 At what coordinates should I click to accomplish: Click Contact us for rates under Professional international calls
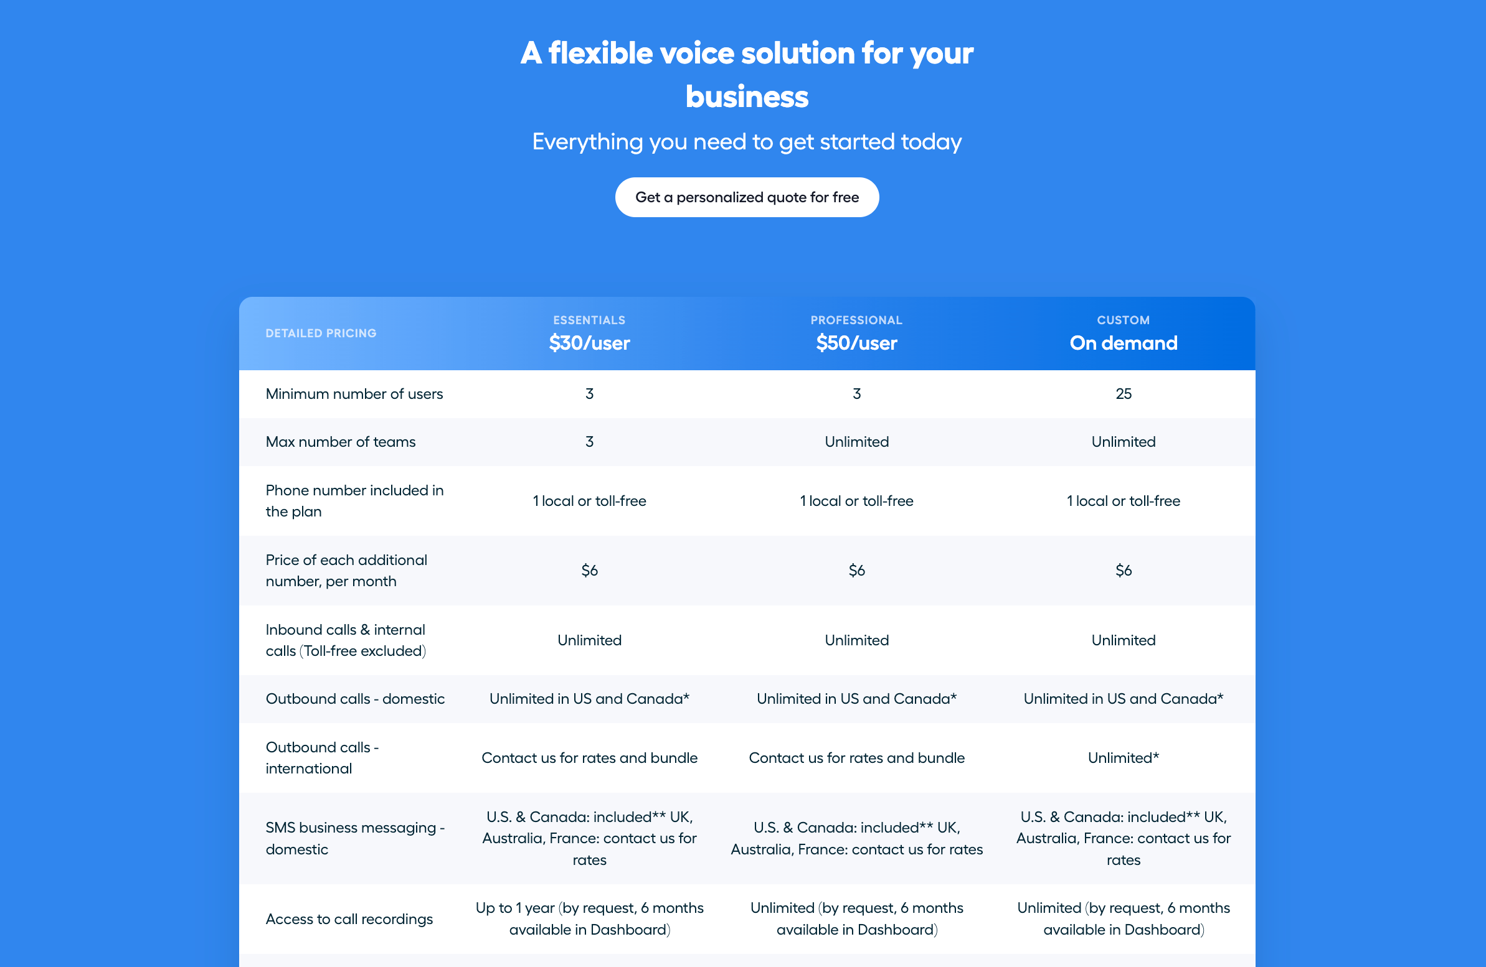point(856,757)
